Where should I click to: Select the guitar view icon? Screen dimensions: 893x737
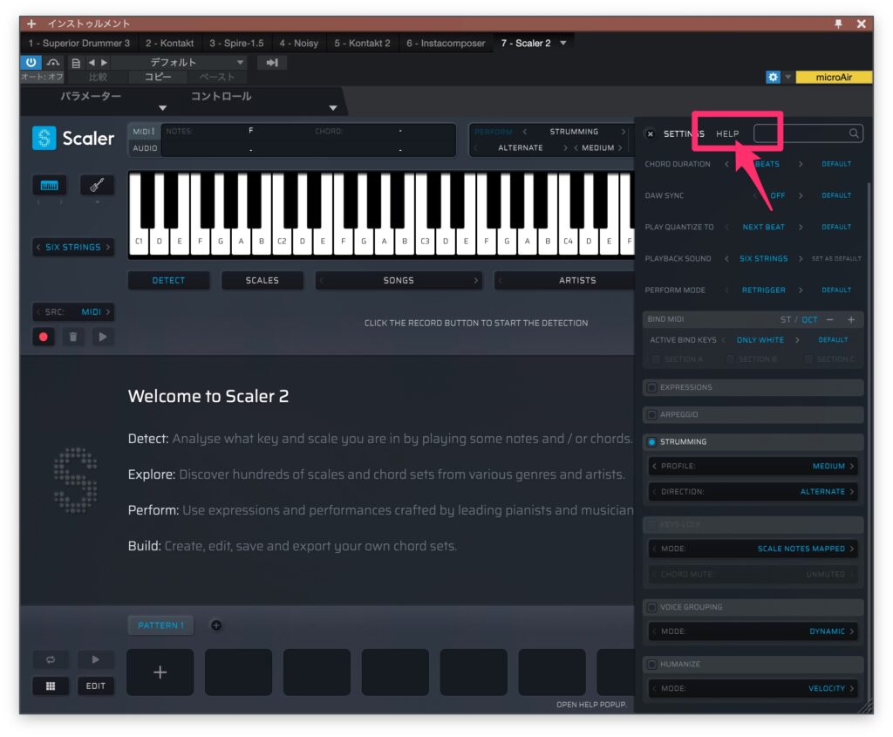pyautogui.click(x=97, y=186)
